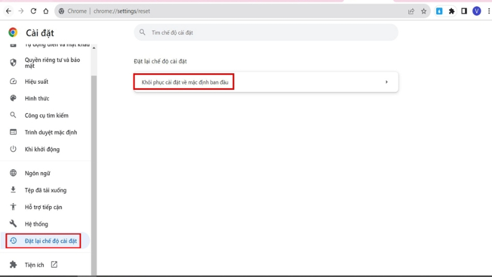Viewport: 492px width, 277px height.
Task: Reload the page with refresh icon
Action: 33,11
